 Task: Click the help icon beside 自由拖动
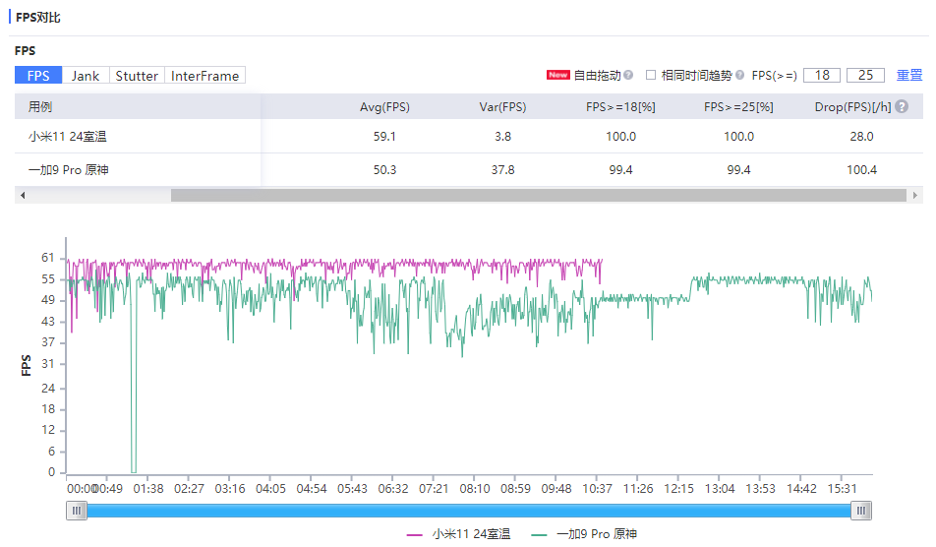[x=628, y=75]
